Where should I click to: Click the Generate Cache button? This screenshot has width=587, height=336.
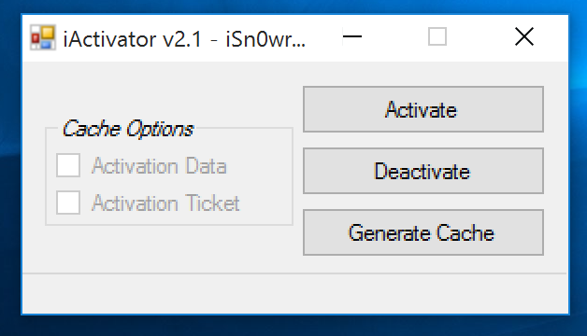point(423,232)
